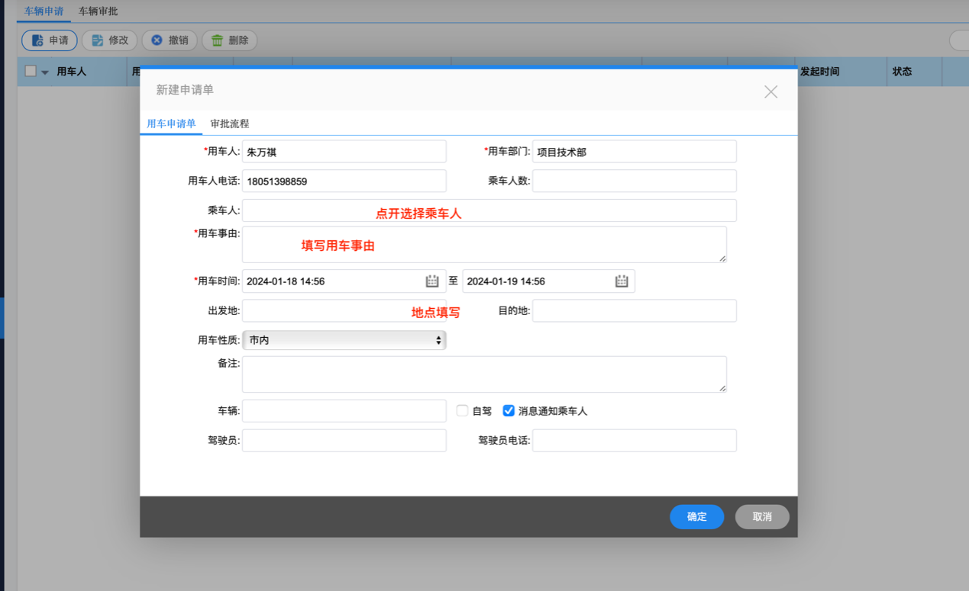Click the 乘车人 field to select passengers
Image resolution: width=969 pixels, height=591 pixels.
pyautogui.click(x=489, y=210)
